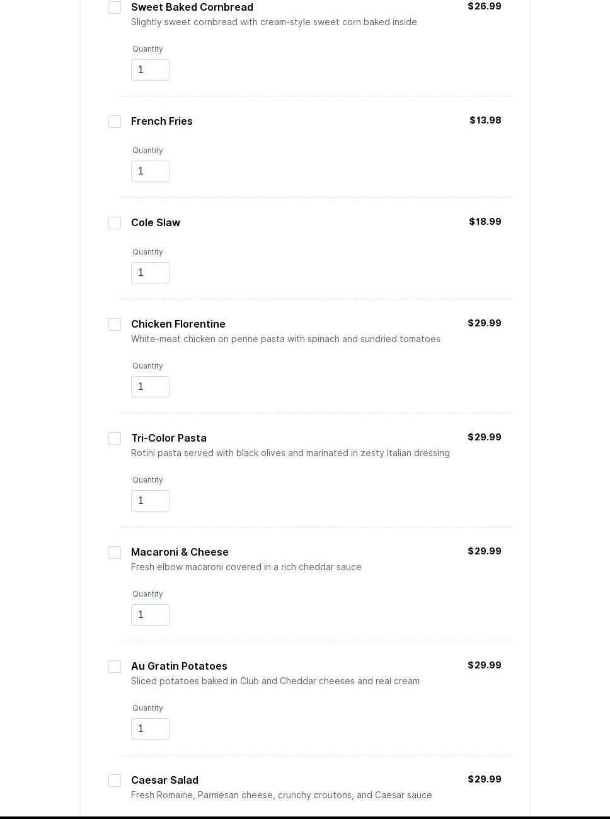Click the Au Gratin Potatoes quantity box
Viewport: 610px width, 819px height.
[x=150, y=729]
